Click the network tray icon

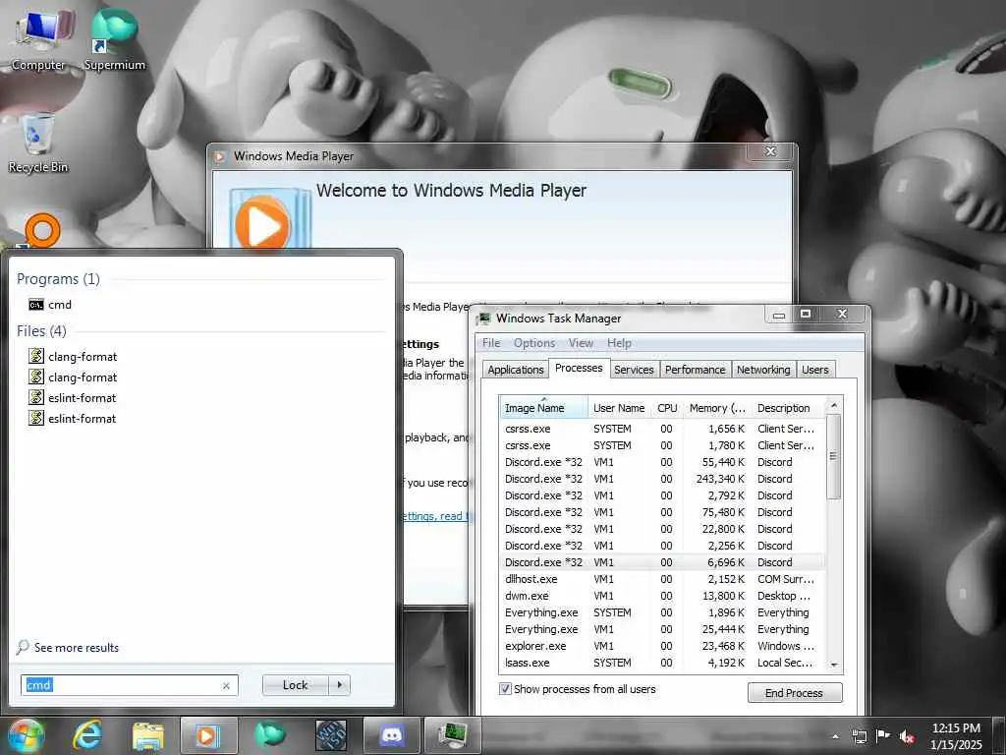pos(859,736)
